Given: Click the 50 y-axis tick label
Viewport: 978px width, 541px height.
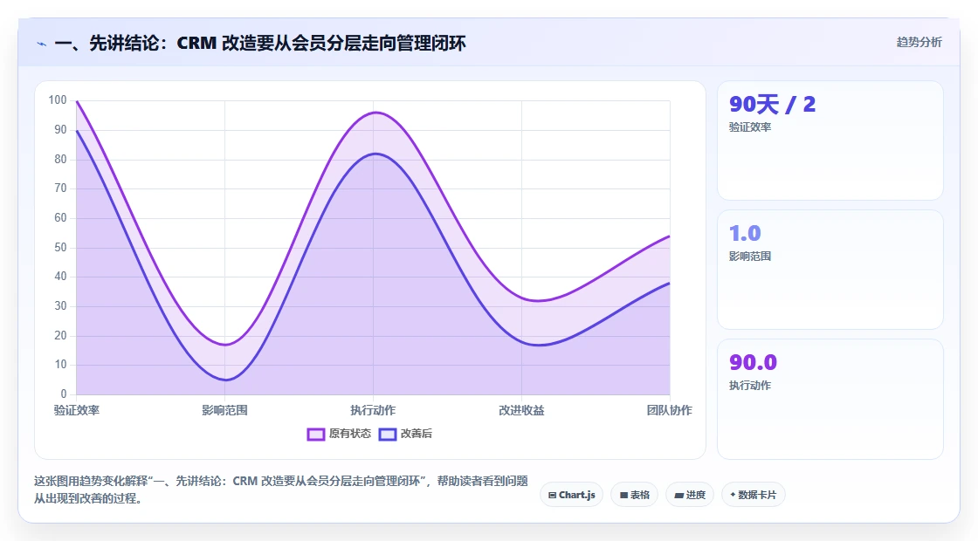Looking at the screenshot, I should 60,247.
